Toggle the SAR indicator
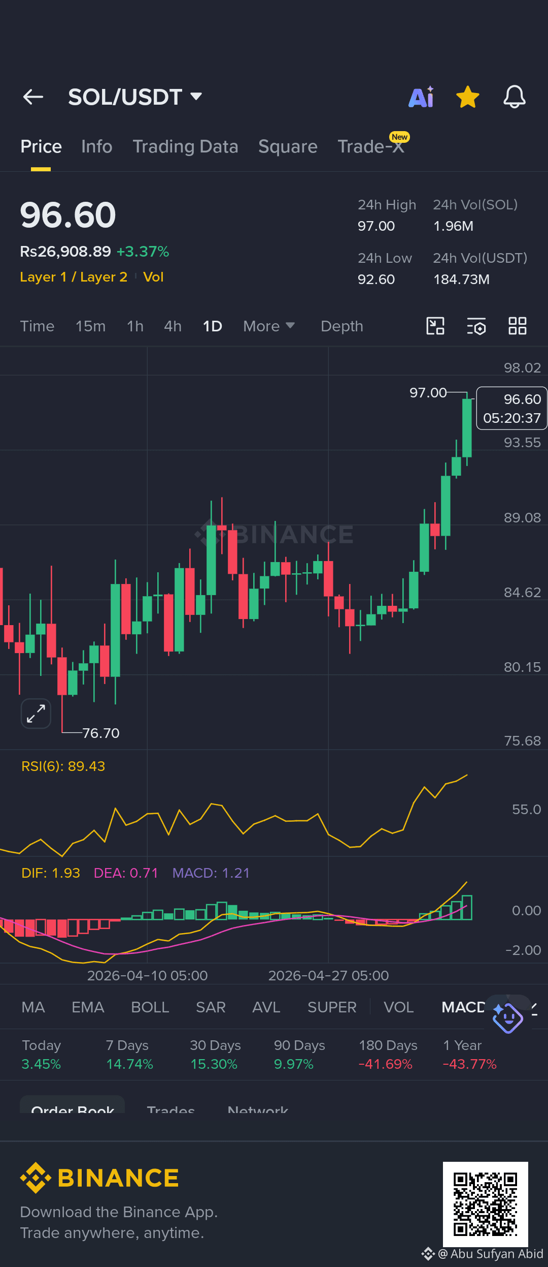This screenshot has width=548, height=1267. [x=211, y=1007]
